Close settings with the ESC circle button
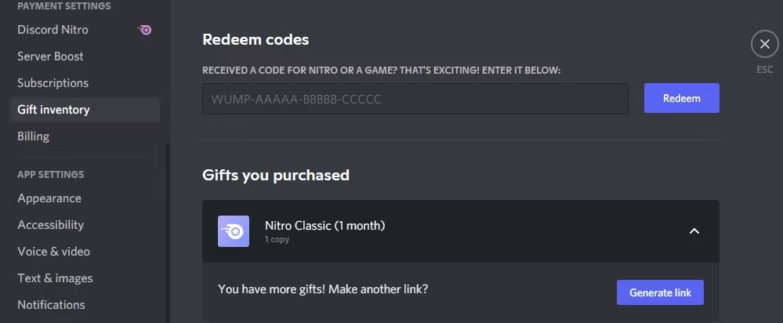This screenshot has width=783, height=323. [764, 45]
